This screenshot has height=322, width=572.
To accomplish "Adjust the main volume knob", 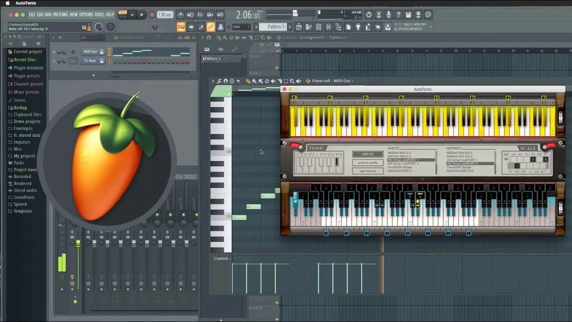I will click(x=98, y=27).
